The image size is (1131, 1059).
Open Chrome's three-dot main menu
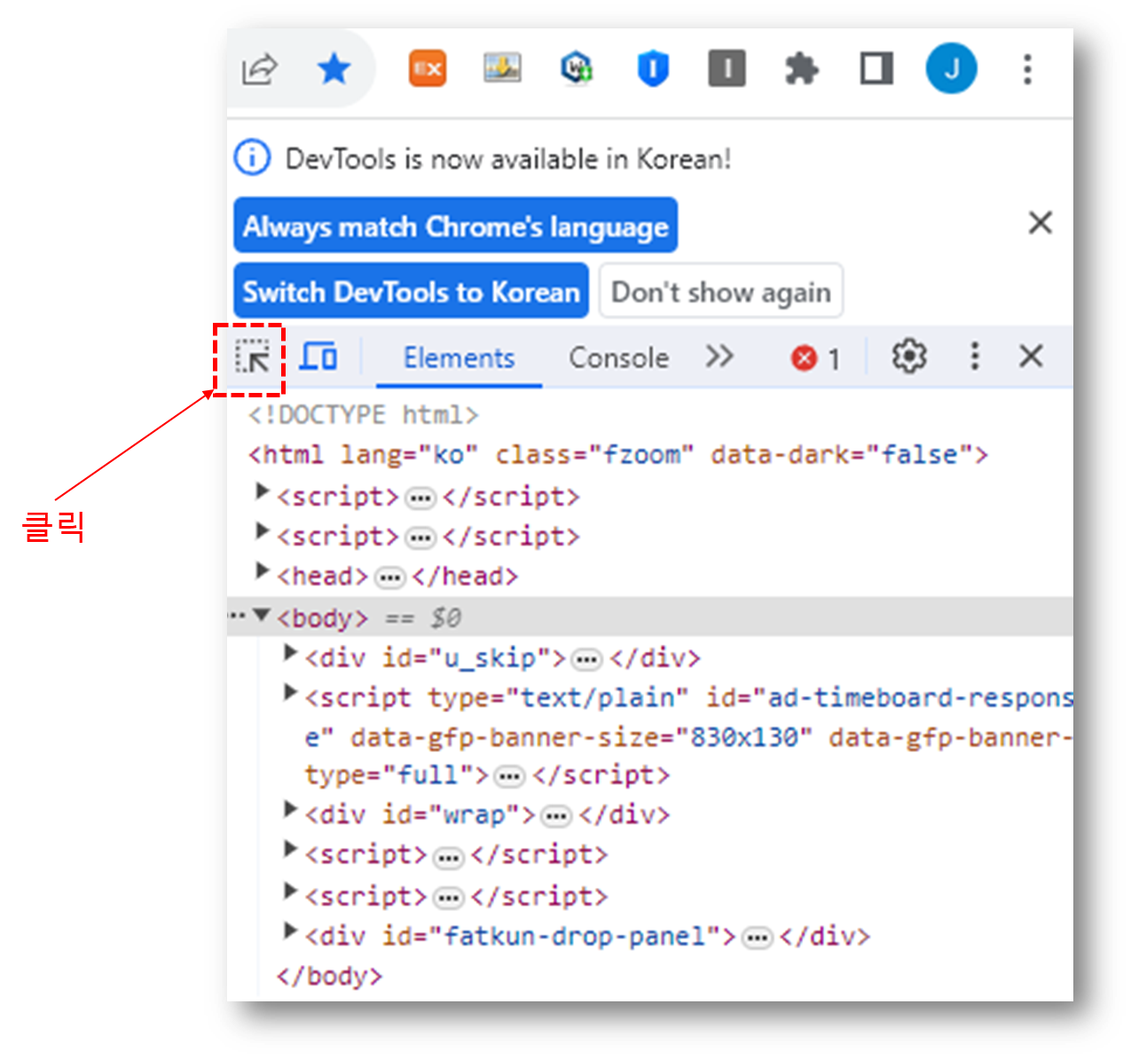[1027, 68]
